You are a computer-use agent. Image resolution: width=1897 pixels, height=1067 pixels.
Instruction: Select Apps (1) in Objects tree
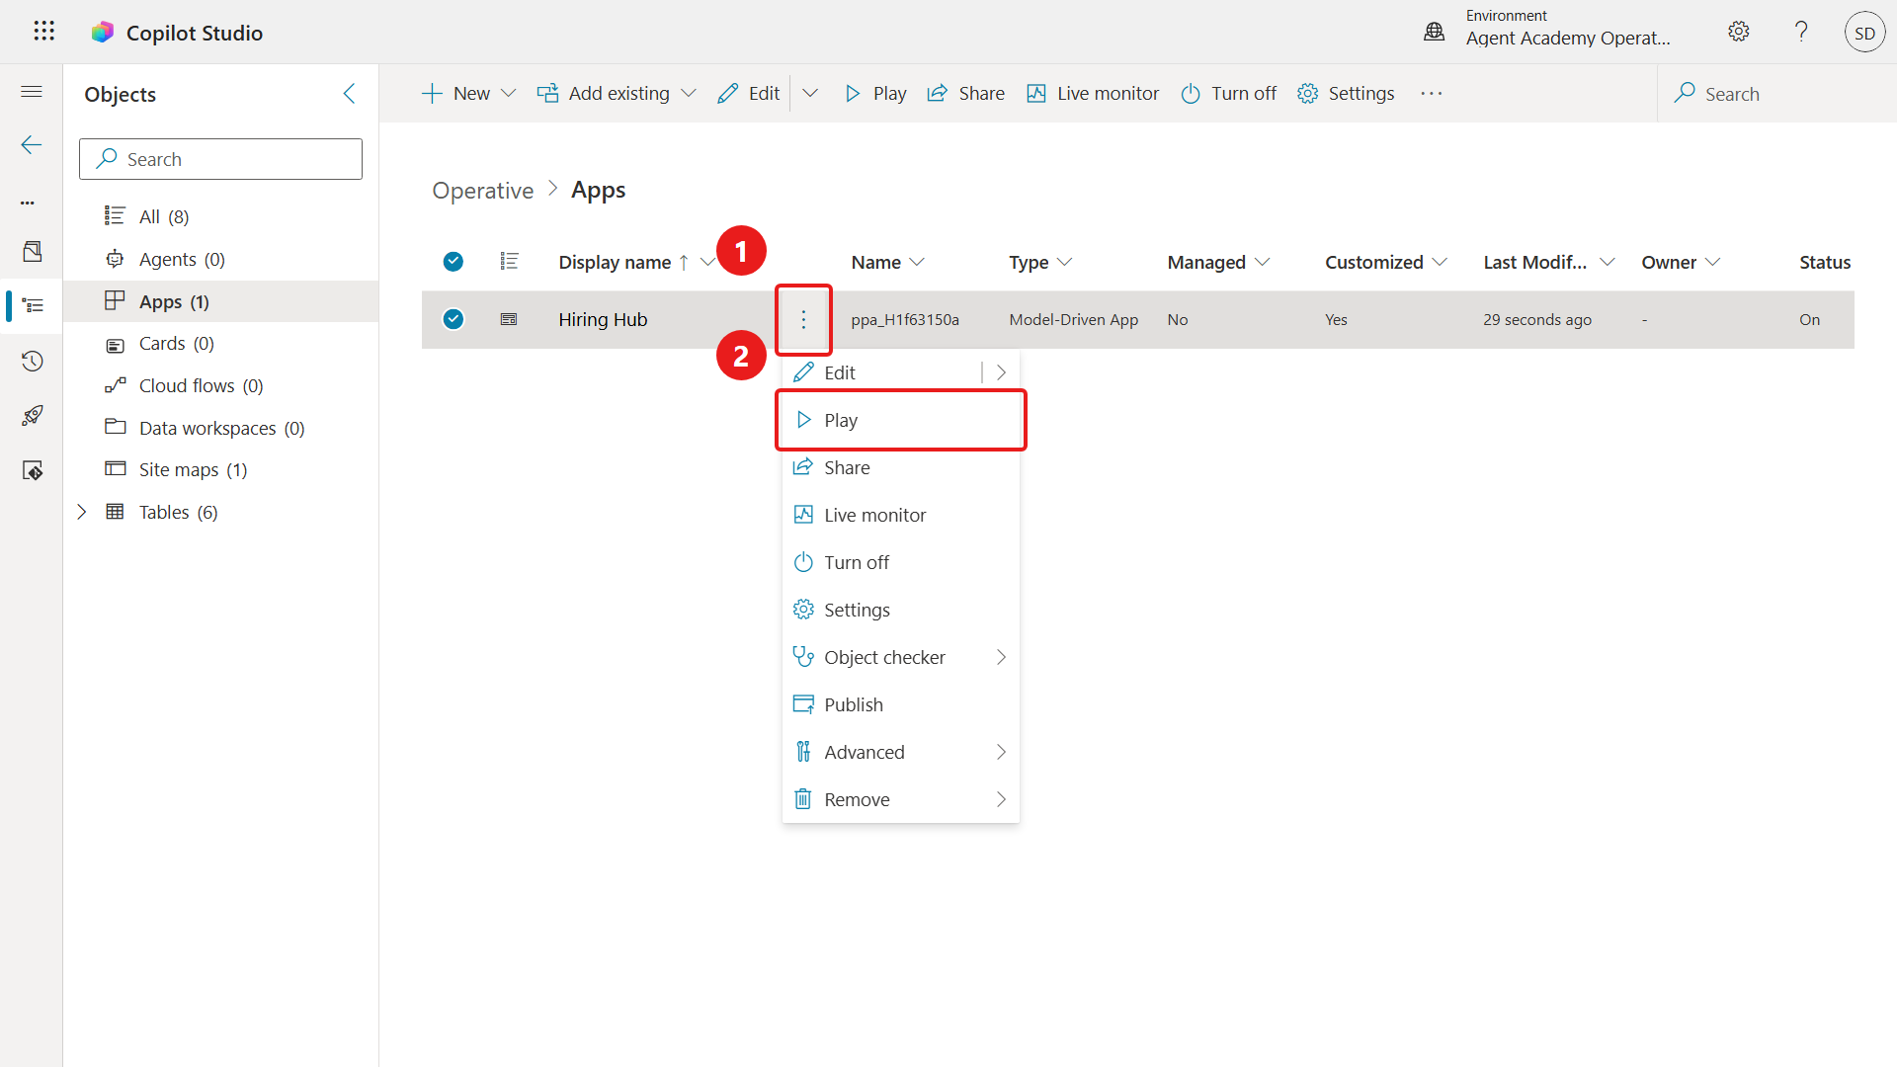[221, 301]
